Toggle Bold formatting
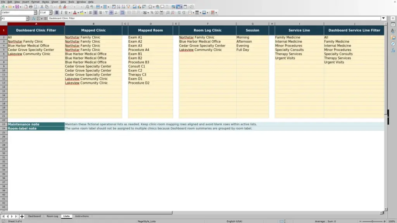This screenshot has width=397, height=223. [x=57, y=13]
